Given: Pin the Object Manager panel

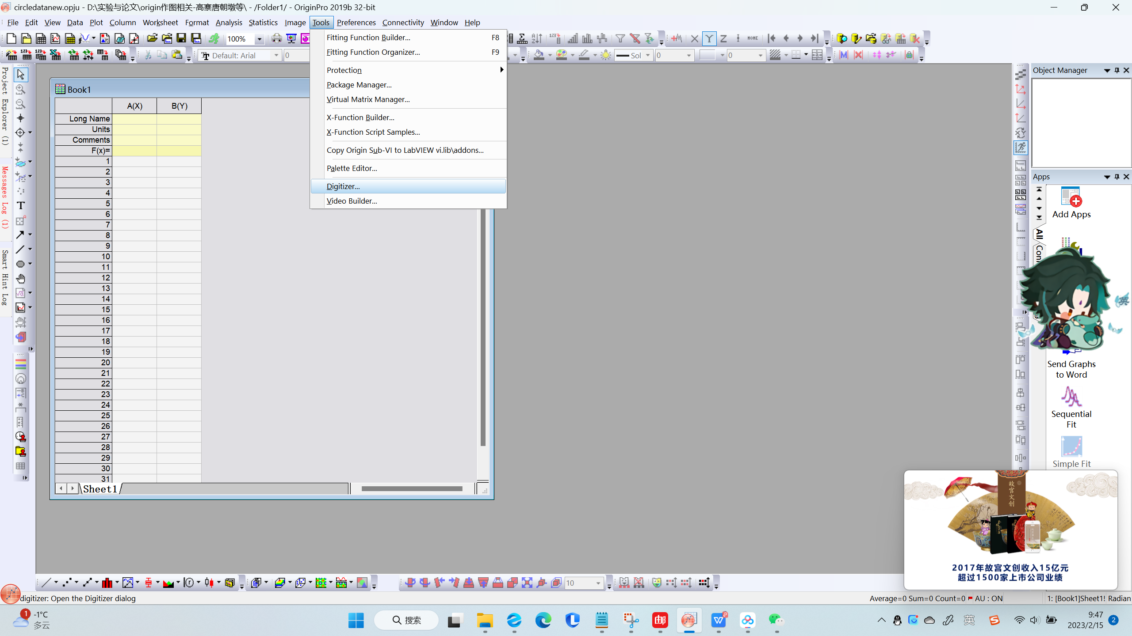Looking at the screenshot, I should (1117, 70).
